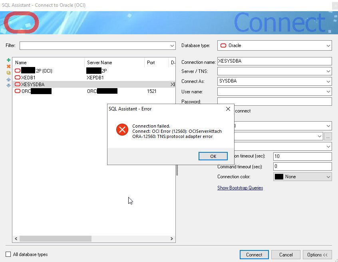
Task: Open the dropdown beside the ellipsis button
Action: coord(320,136)
